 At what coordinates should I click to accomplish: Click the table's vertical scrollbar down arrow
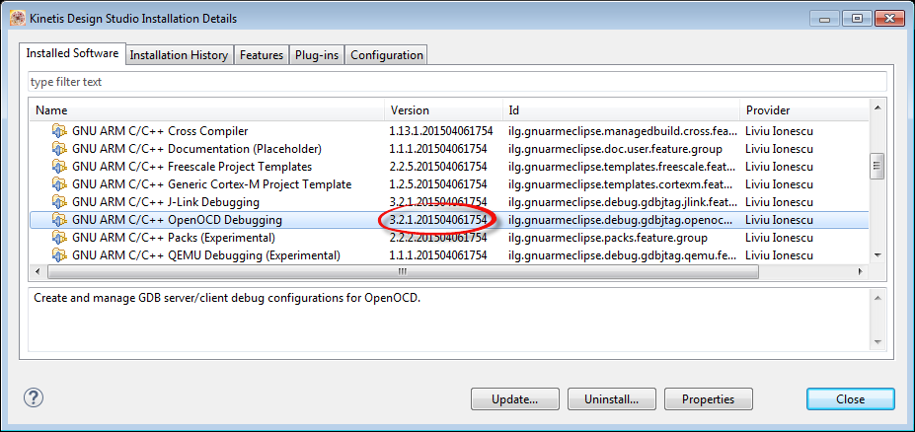(877, 255)
